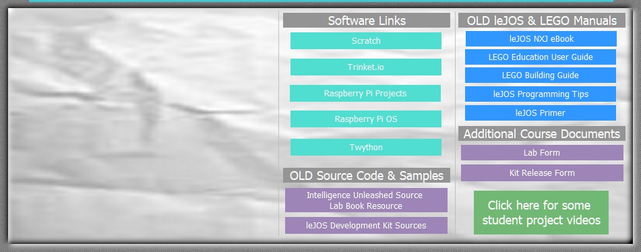Go to Raspberry Pi Projects
641x252 pixels.
[x=365, y=94]
